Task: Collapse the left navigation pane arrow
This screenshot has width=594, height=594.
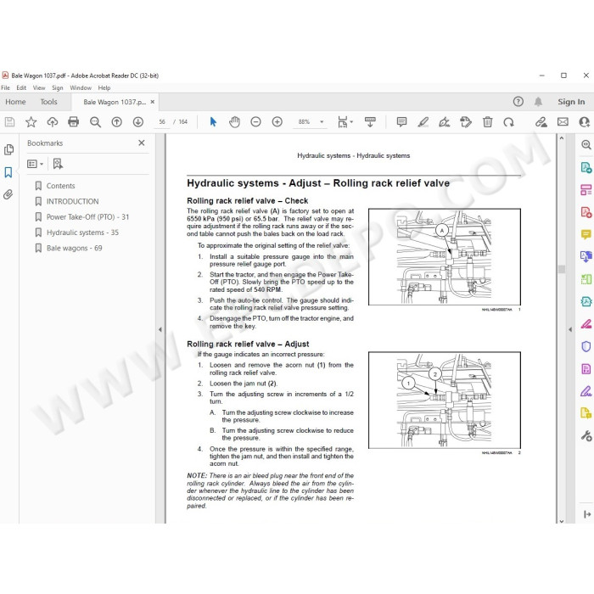Action: point(160,329)
